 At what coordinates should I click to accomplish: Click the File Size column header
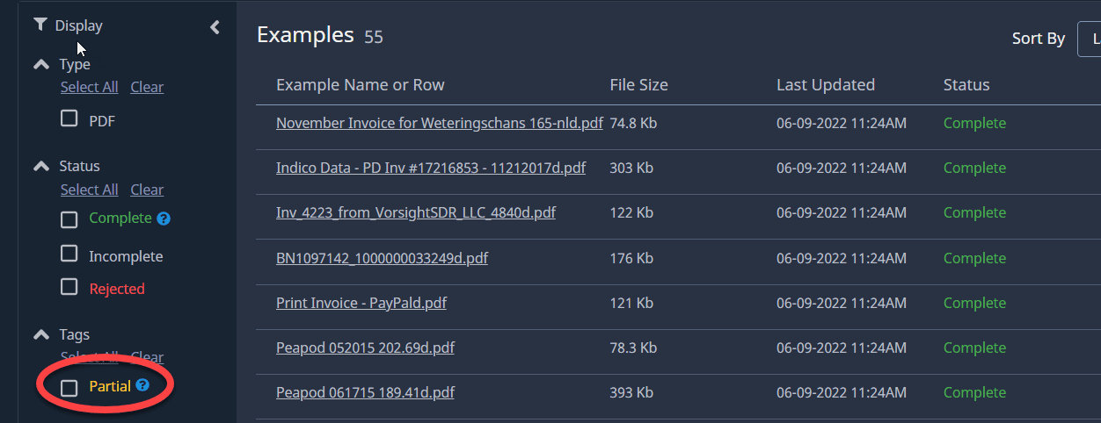[x=638, y=85]
